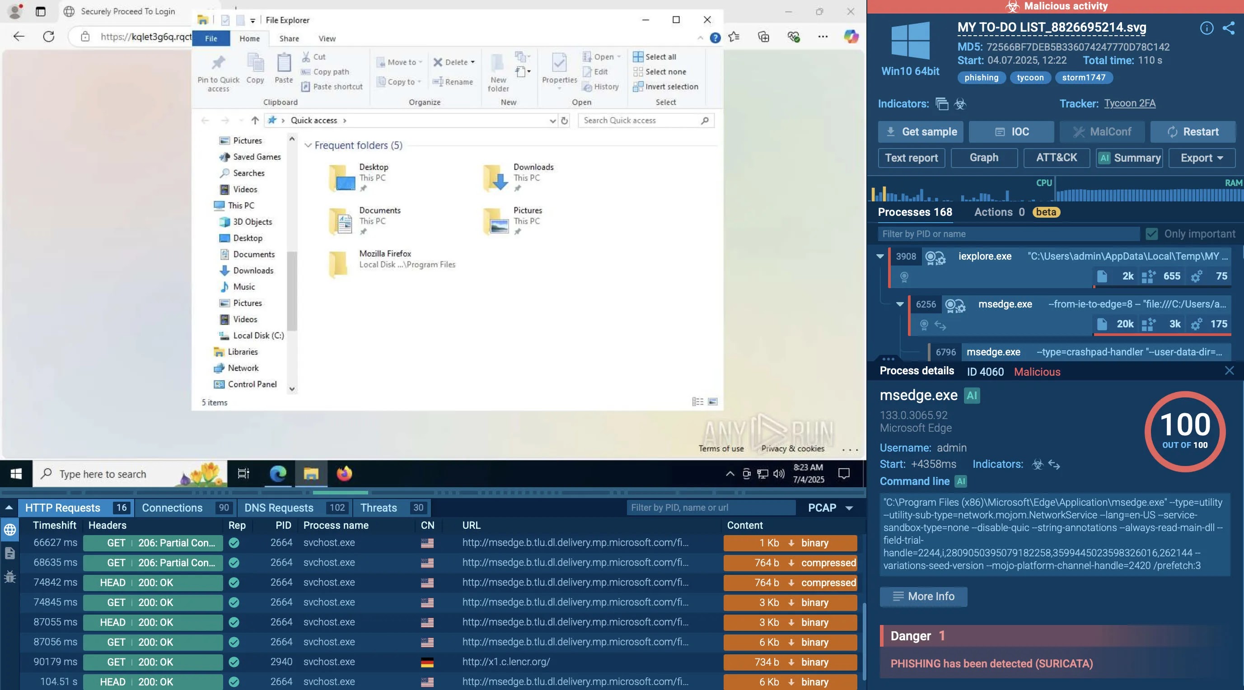Viewport: 1244px width, 690px height.
Task: Click the More Info button
Action: [923, 597]
